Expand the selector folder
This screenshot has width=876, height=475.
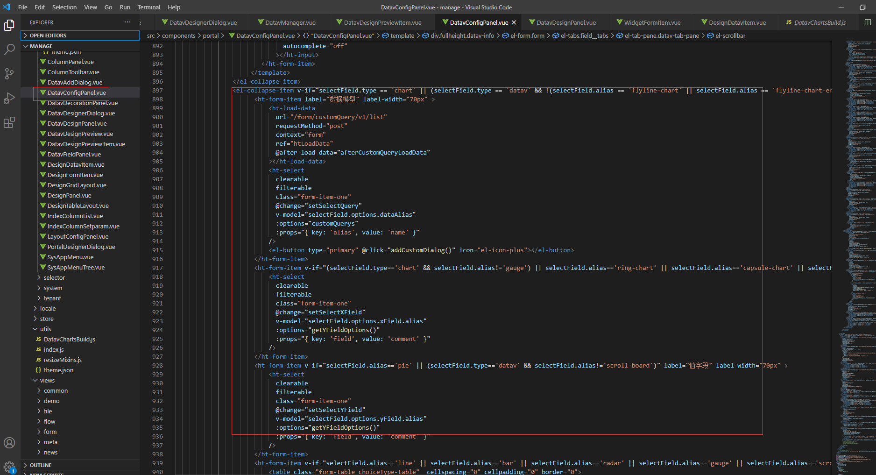tap(54, 277)
